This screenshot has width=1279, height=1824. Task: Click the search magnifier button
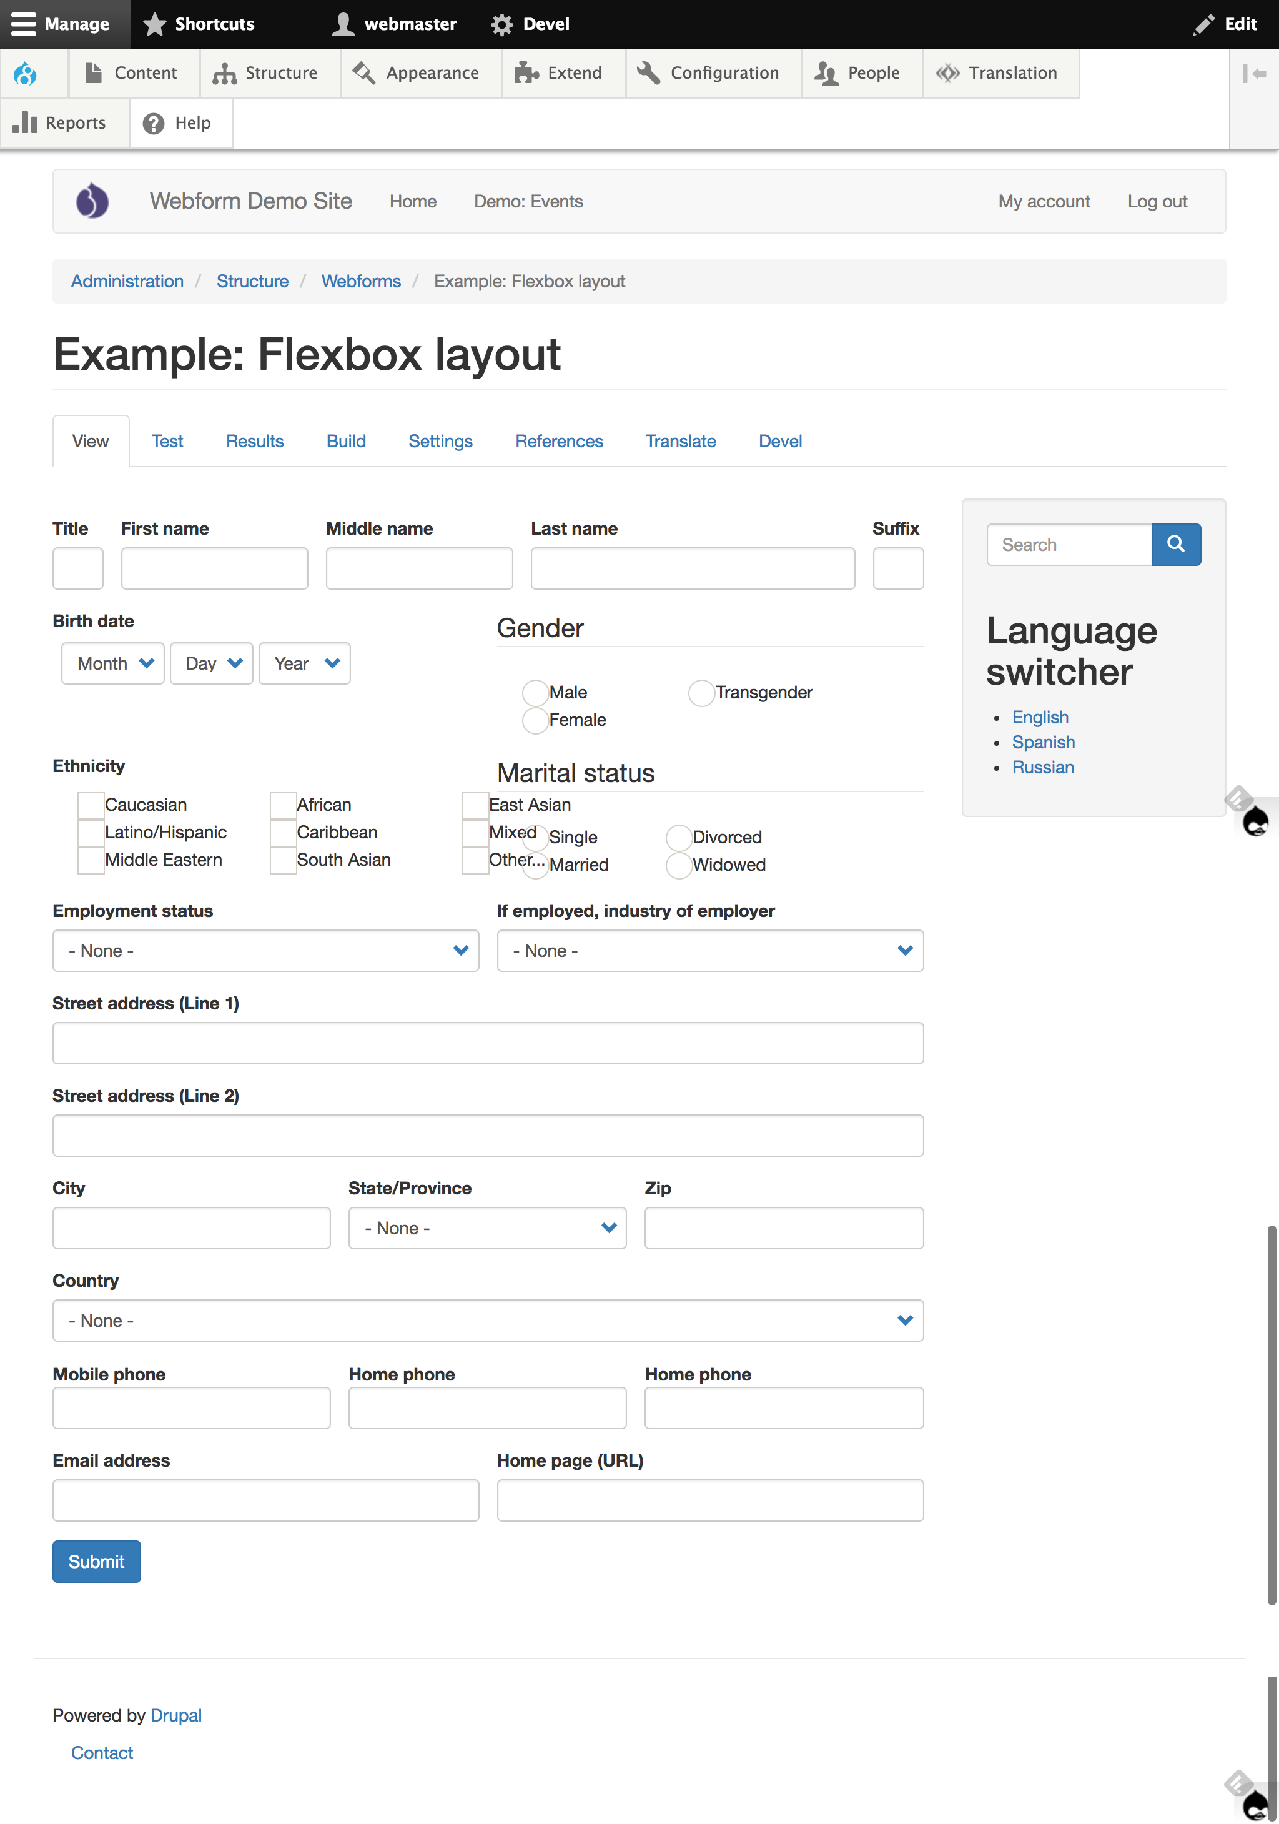click(1175, 544)
